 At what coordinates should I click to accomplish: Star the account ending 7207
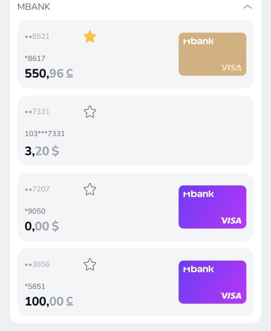tap(90, 189)
